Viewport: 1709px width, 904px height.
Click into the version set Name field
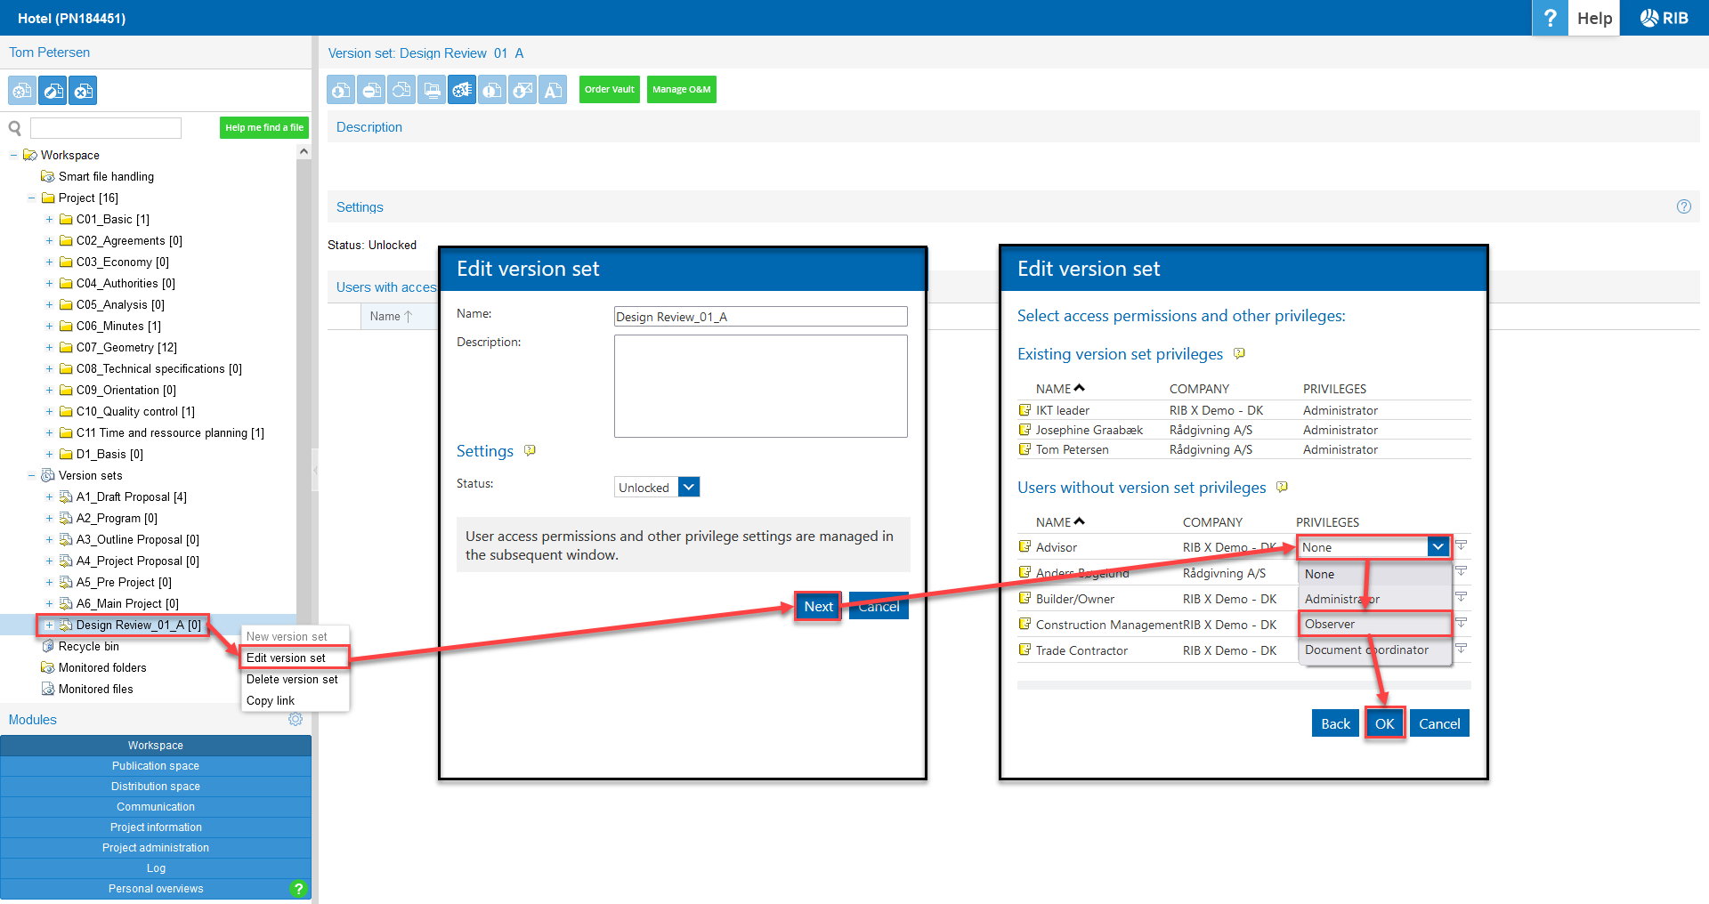coord(760,317)
